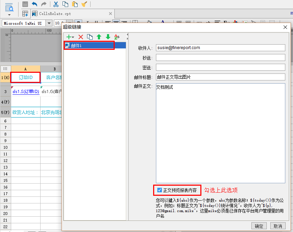Select row header 22
This screenshot has height=232, width=293.
[5, 226]
